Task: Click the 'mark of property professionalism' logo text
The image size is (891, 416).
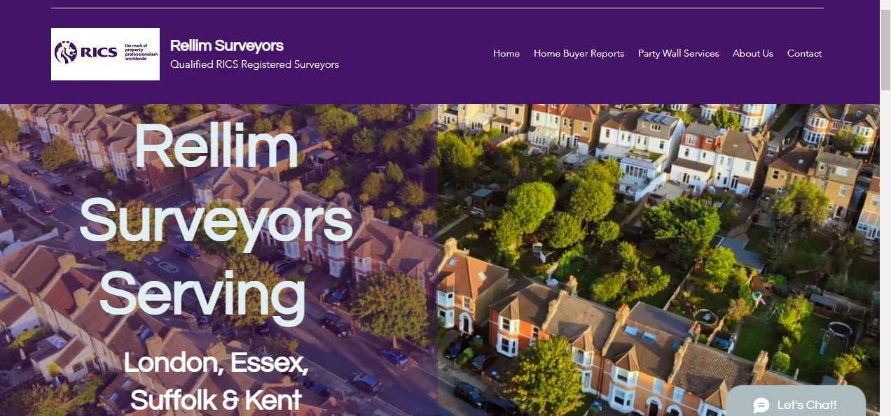Action: 140,52
